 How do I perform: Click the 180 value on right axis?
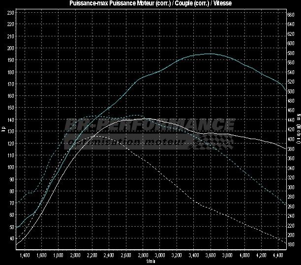[291, 244]
